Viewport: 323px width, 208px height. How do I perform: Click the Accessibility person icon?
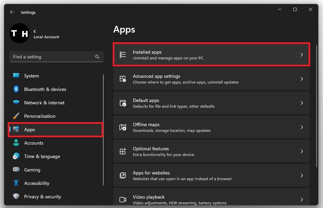(x=16, y=183)
